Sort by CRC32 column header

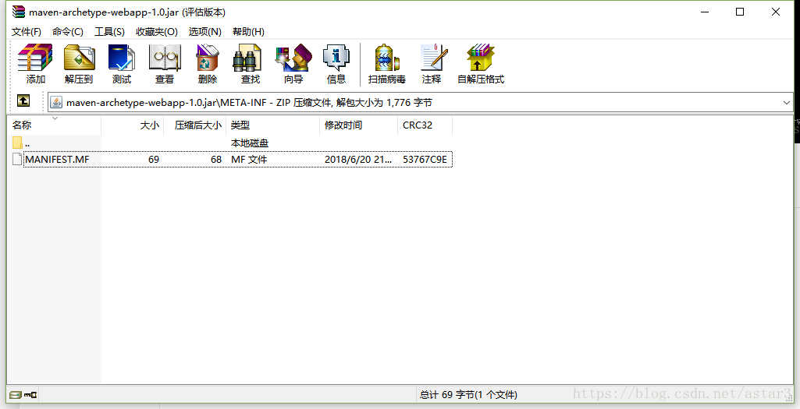(425, 125)
